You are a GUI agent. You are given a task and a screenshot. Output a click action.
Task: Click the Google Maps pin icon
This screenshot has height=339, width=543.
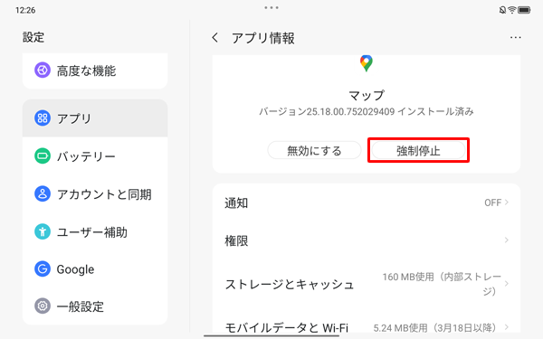[366, 63]
